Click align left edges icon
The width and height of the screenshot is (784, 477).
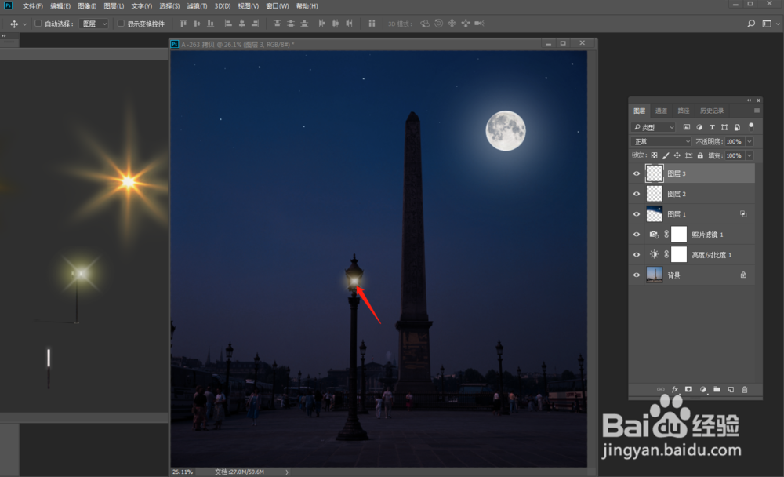pos(228,24)
